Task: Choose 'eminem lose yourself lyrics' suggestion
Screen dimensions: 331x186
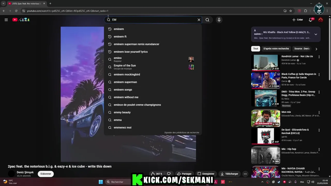Action: (x=153, y=52)
